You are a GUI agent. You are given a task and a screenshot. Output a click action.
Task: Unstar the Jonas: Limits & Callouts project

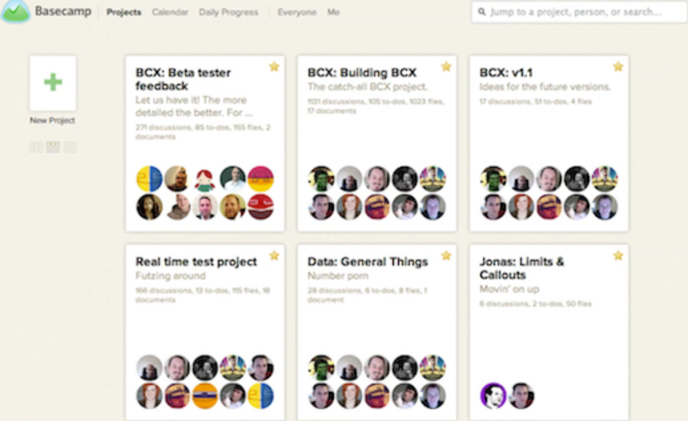coord(618,255)
